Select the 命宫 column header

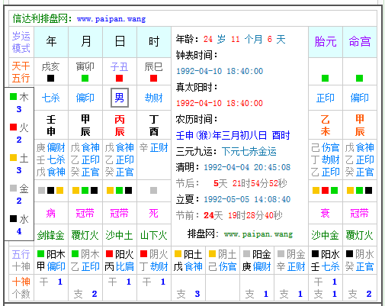(x=360, y=41)
